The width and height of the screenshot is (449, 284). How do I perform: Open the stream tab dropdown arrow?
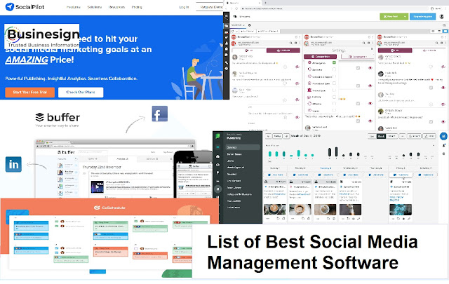(x=244, y=25)
